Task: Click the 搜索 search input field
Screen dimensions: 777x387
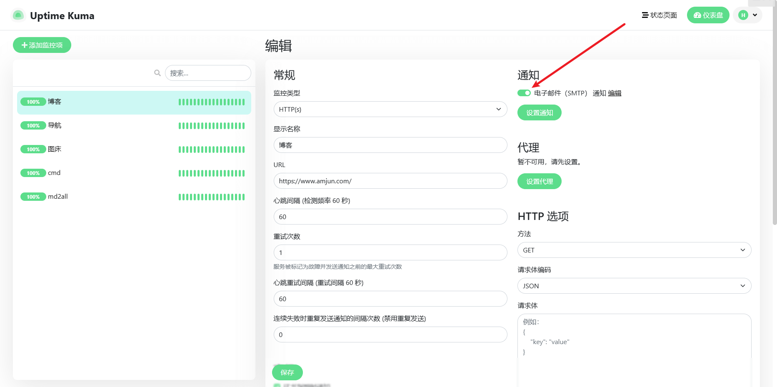Action: (x=207, y=72)
